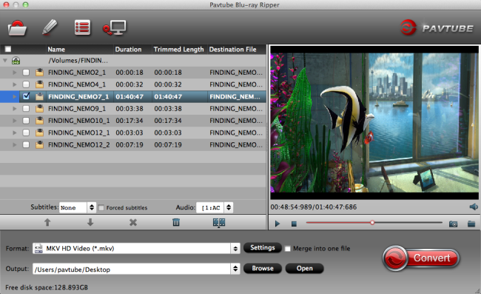Check the FINDING_NEMO12_2 checkbox
This screenshot has width=481, height=294.
click(x=26, y=144)
